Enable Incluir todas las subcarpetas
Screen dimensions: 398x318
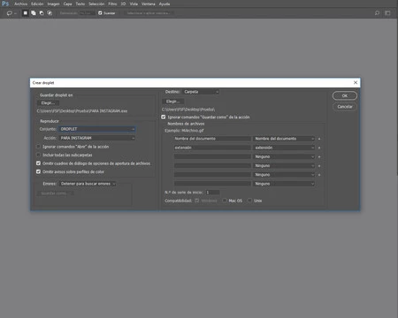(x=38, y=155)
